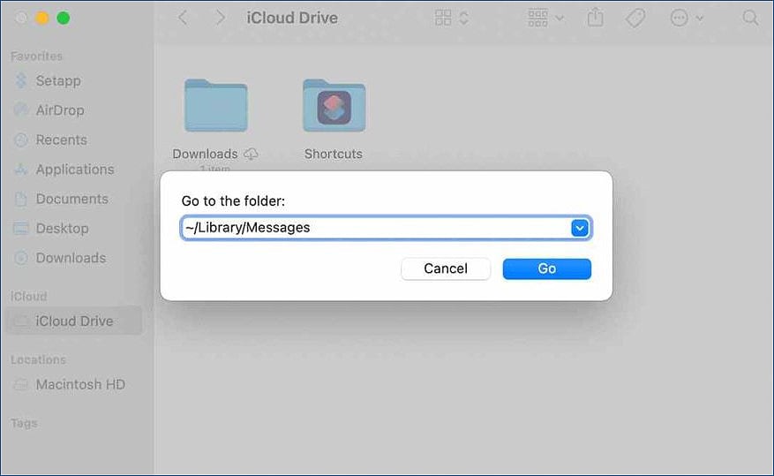774x476 pixels.
Task: Open iCloud Drive in the sidebar
Action: 74,321
